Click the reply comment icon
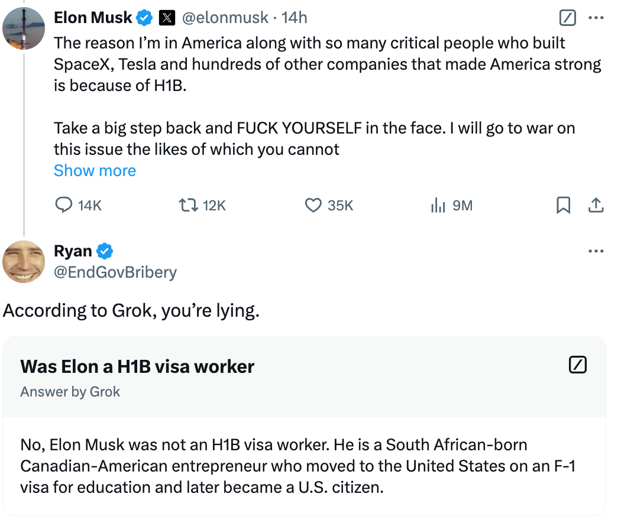Image resolution: width=621 pixels, height=520 pixels. tap(63, 205)
